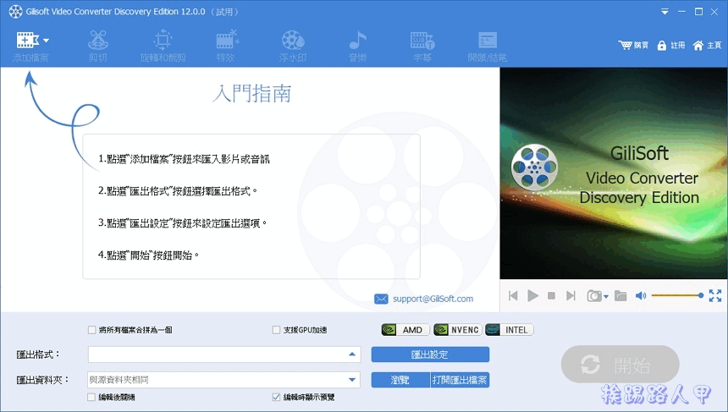Click the 瀏覽 browse button
The width and height of the screenshot is (728, 412).
(400, 380)
